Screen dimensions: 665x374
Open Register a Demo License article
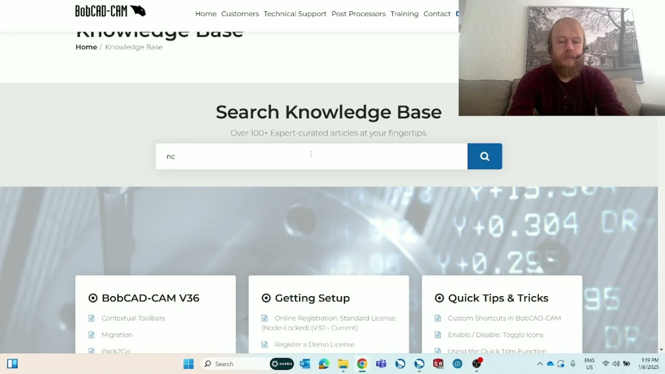[x=315, y=344]
